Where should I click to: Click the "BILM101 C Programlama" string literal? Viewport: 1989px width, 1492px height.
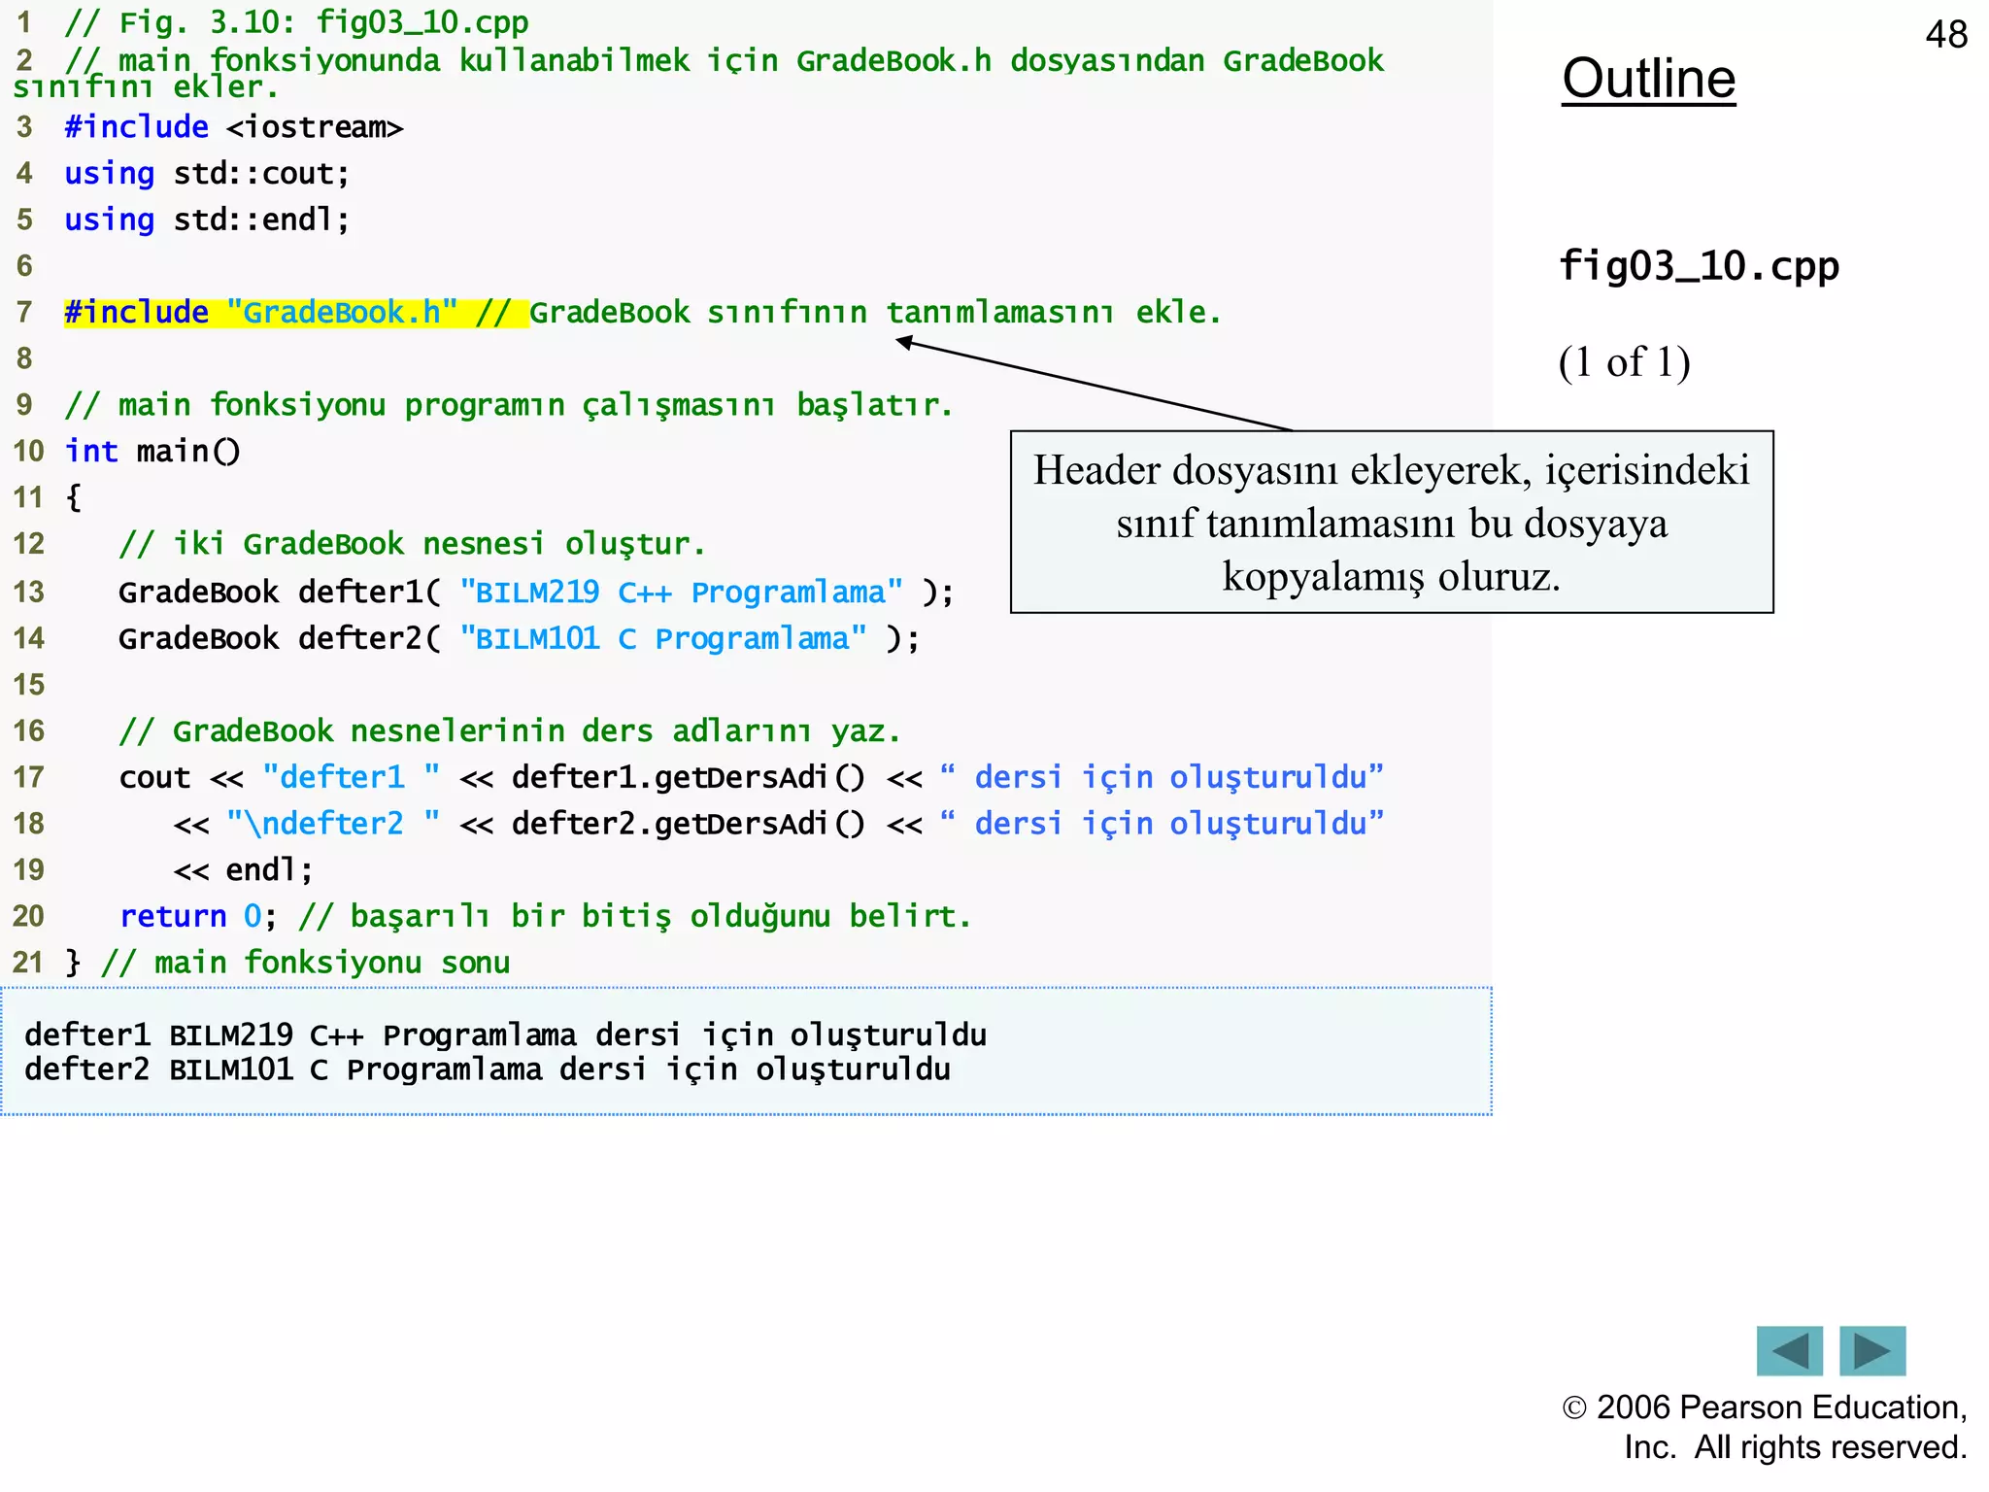[x=663, y=638]
